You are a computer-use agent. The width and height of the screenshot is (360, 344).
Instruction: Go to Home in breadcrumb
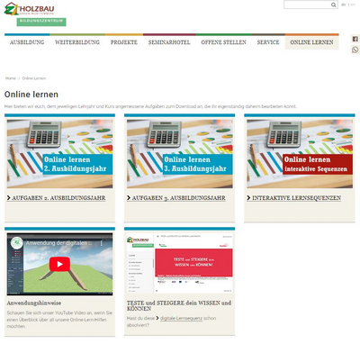click(x=11, y=78)
